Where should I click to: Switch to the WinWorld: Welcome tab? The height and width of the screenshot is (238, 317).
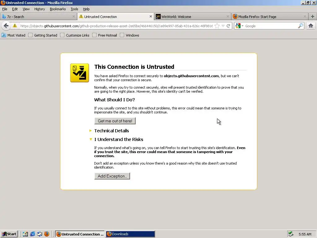[x=193, y=17]
